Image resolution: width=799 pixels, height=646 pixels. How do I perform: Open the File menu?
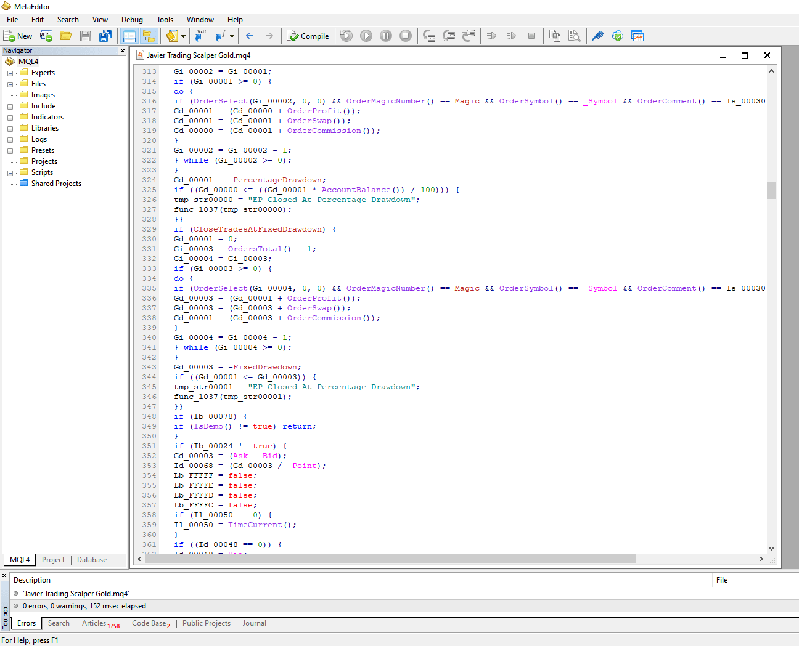(x=12, y=20)
